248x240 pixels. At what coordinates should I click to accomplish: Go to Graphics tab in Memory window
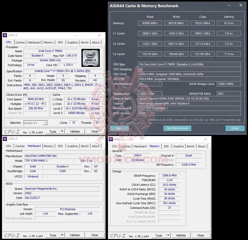tap(179, 146)
